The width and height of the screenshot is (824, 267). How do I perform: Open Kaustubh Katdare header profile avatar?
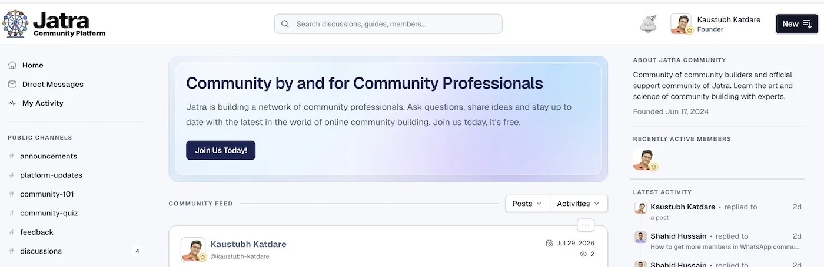(x=681, y=24)
